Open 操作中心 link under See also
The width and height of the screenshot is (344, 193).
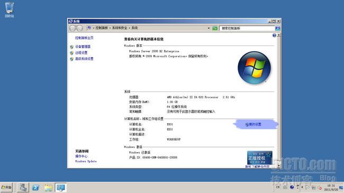point(81,156)
